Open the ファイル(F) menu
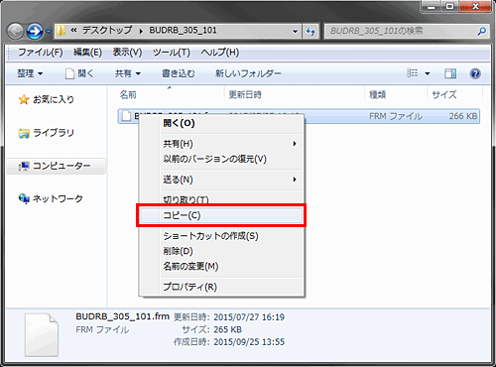This screenshot has width=496, height=367. pyautogui.click(x=41, y=53)
